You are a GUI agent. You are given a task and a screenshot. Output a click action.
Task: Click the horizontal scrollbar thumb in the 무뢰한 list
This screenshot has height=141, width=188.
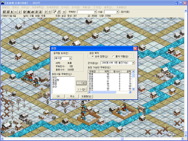tap(104, 92)
